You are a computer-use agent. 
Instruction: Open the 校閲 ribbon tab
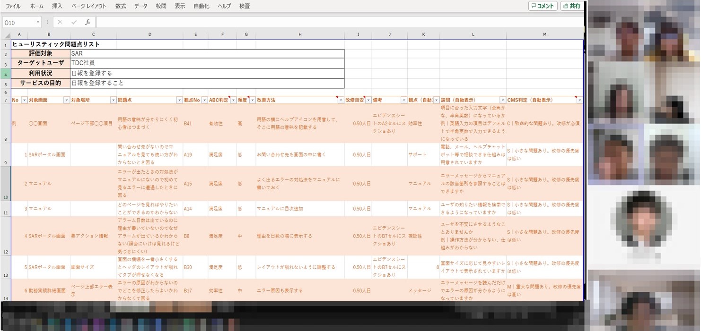[161, 6]
